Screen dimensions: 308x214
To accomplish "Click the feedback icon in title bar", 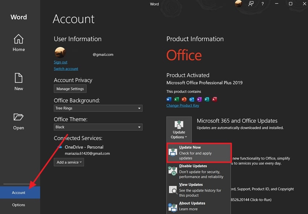I will click(x=251, y=4).
